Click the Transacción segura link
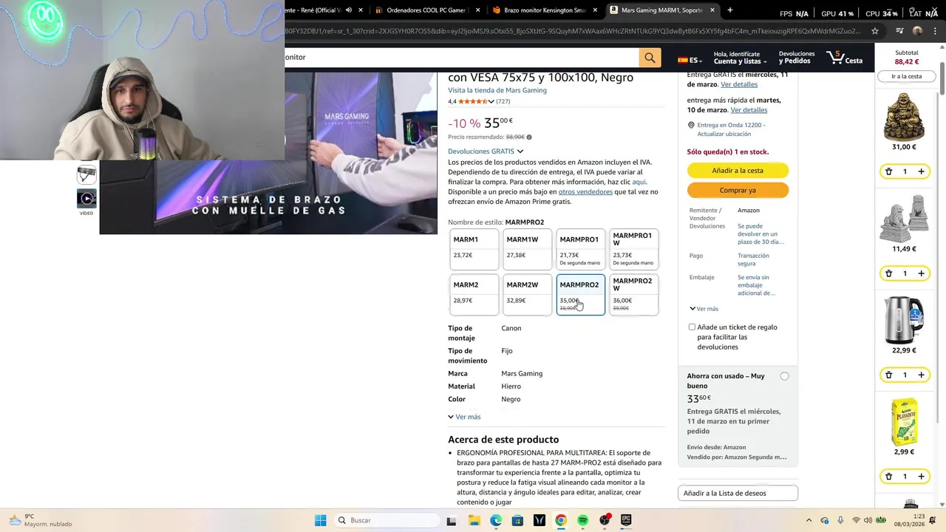This screenshot has width=946, height=532. pyautogui.click(x=753, y=259)
